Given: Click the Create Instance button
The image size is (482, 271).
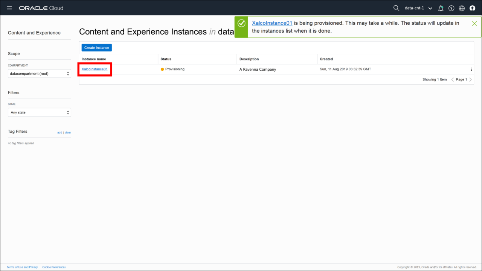Looking at the screenshot, I should [x=97, y=48].
